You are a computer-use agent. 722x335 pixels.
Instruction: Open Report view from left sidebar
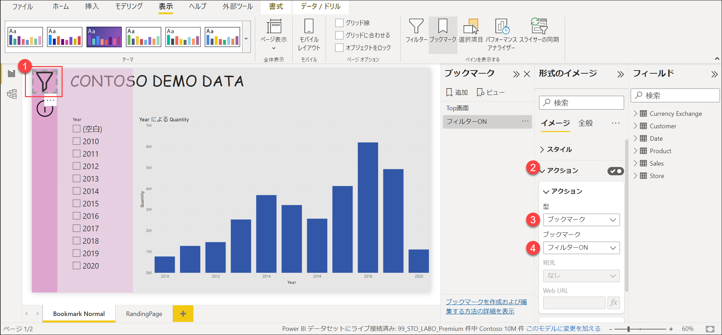pyautogui.click(x=12, y=73)
